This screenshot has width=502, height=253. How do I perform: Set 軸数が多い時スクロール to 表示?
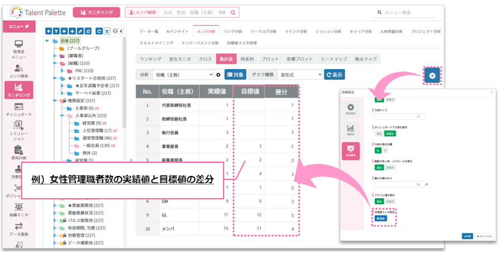click(379, 168)
